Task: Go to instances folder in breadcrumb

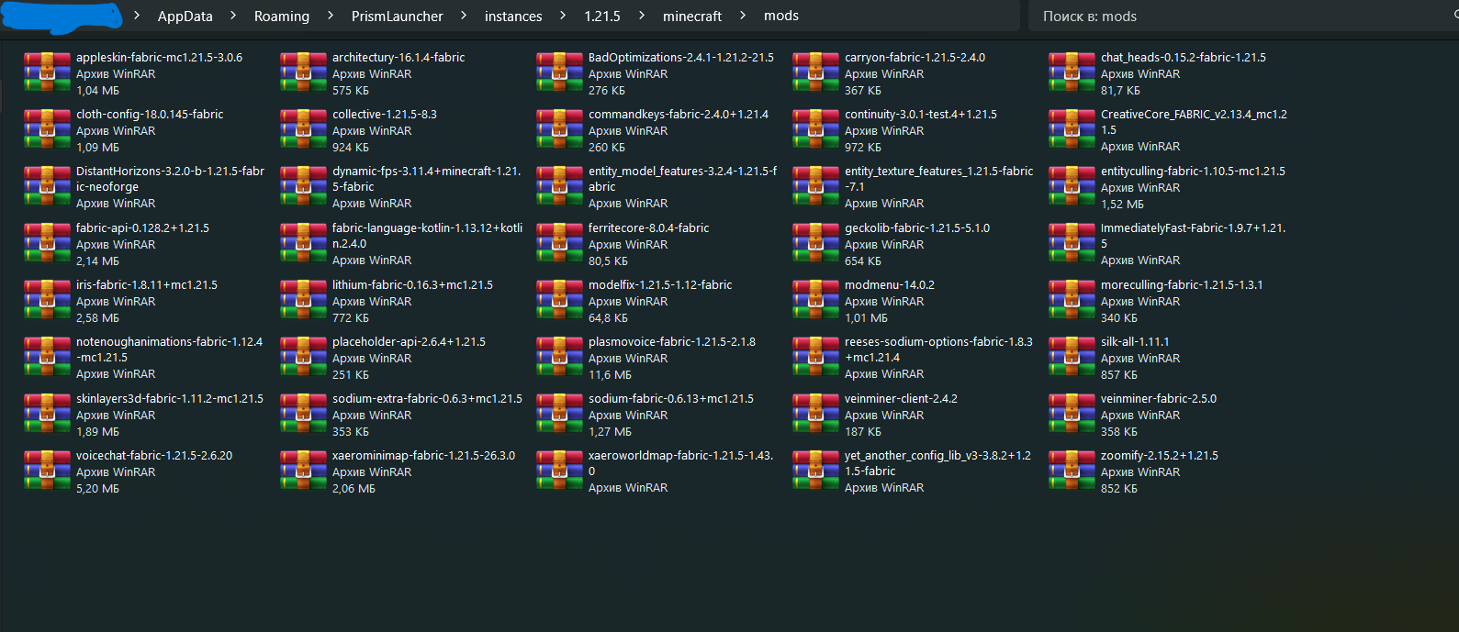Action: pos(513,16)
